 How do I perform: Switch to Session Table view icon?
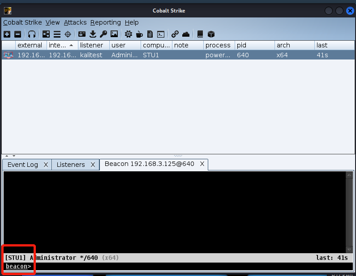tap(57, 34)
